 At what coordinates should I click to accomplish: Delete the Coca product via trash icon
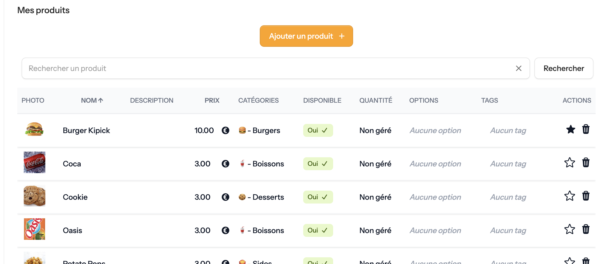586,163
